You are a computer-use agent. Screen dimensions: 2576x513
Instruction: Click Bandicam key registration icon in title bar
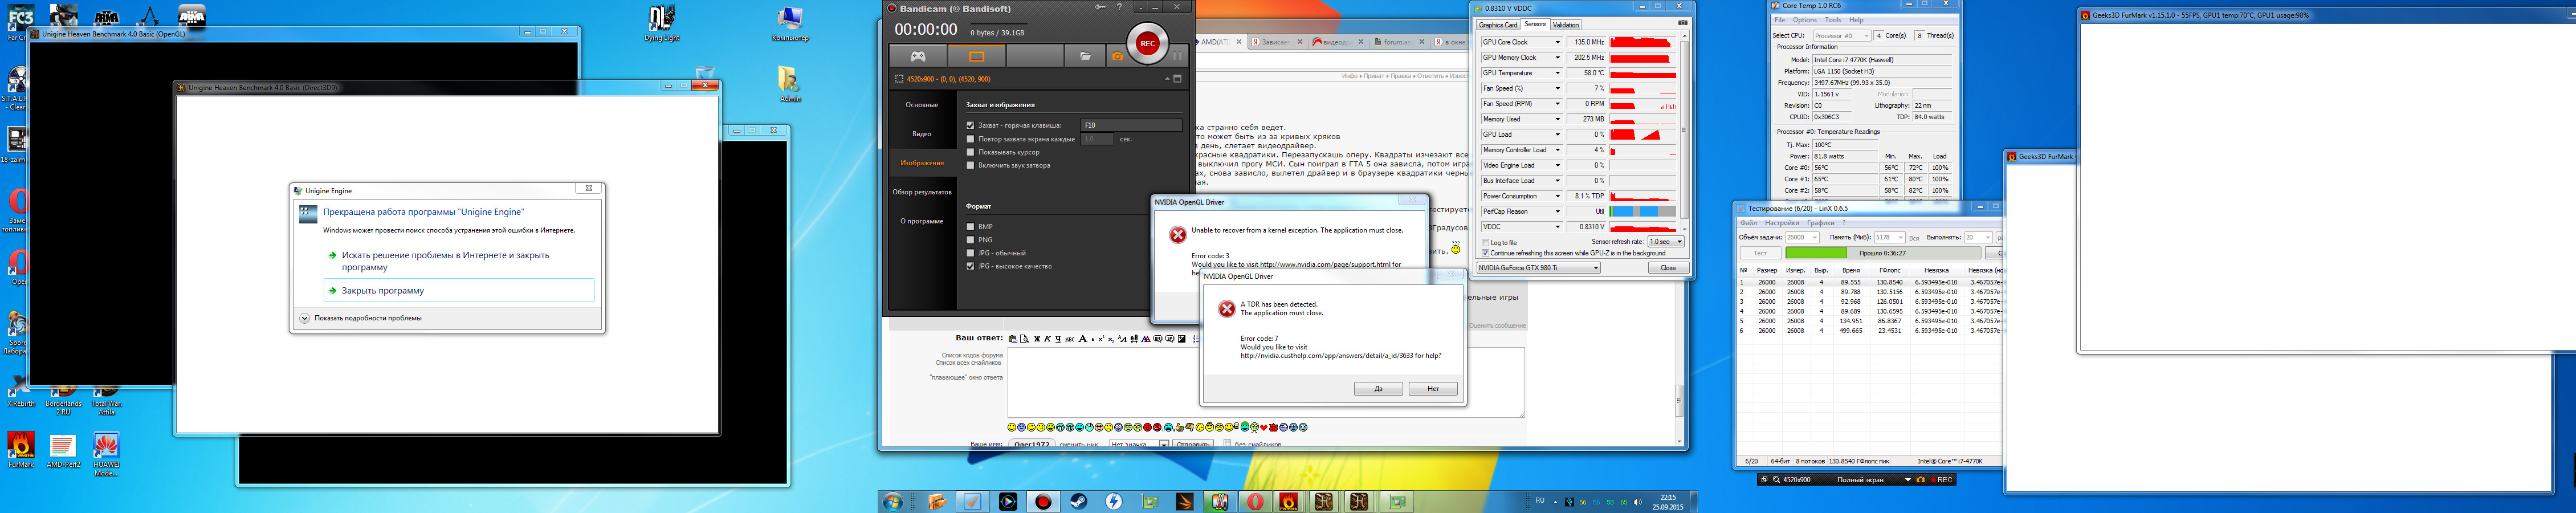click(x=1100, y=7)
